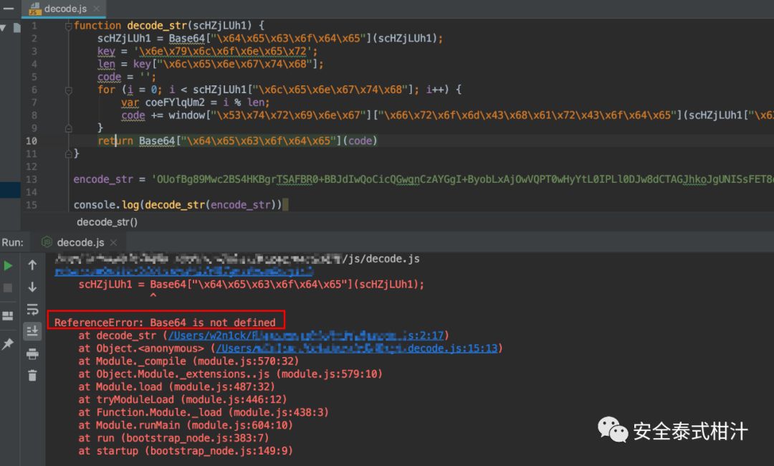Toggle soft-wrap in the Run console

(32, 310)
